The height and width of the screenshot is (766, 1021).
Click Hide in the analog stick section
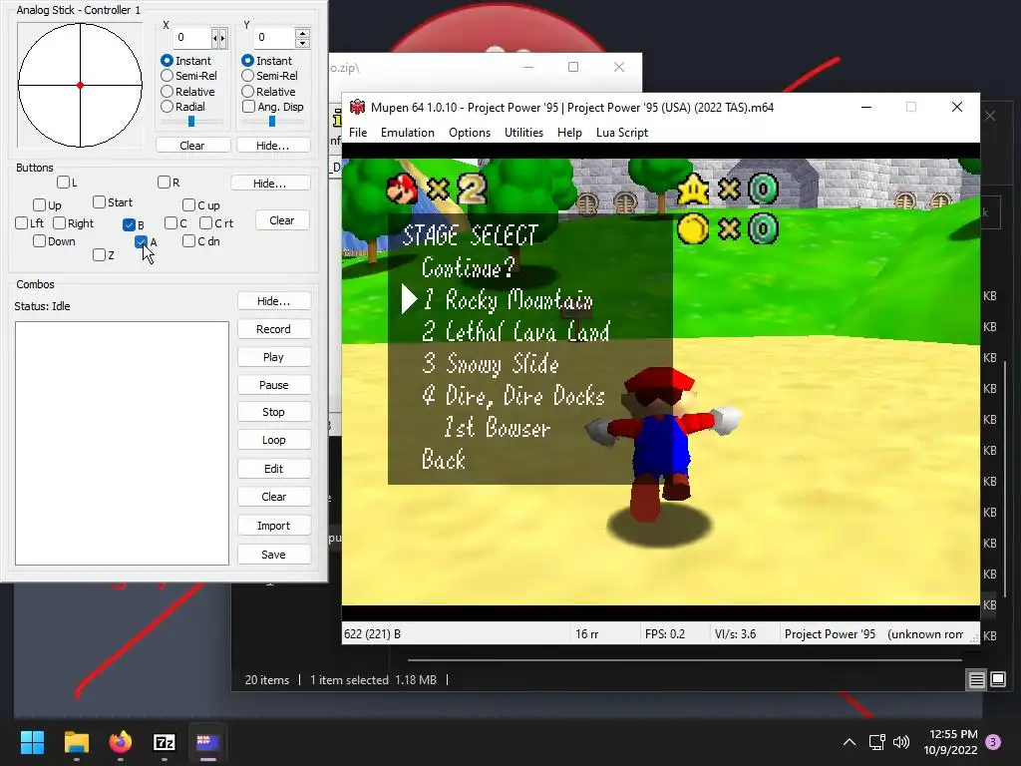pos(273,146)
